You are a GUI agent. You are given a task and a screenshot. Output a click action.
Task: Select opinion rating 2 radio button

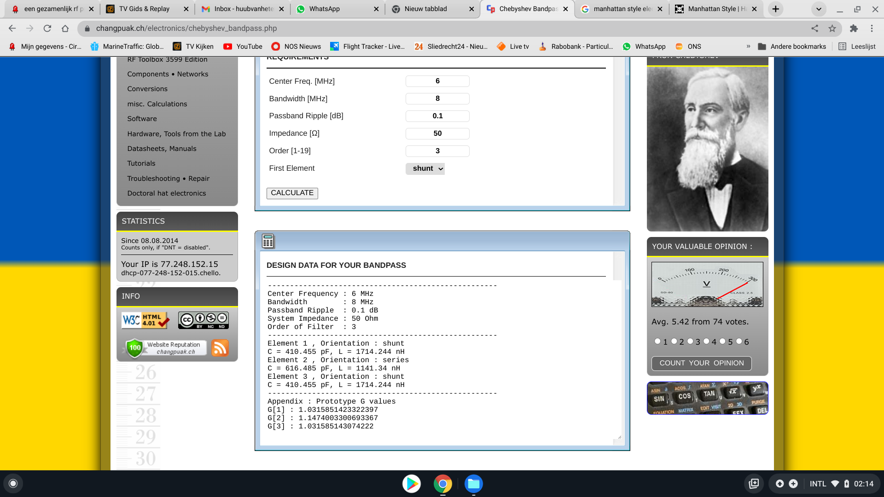pyautogui.click(x=674, y=341)
